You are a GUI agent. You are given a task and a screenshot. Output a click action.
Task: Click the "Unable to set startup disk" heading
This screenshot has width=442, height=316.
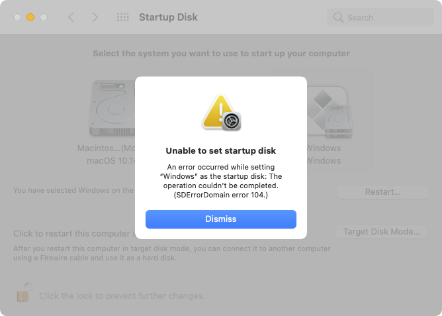point(220,150)
